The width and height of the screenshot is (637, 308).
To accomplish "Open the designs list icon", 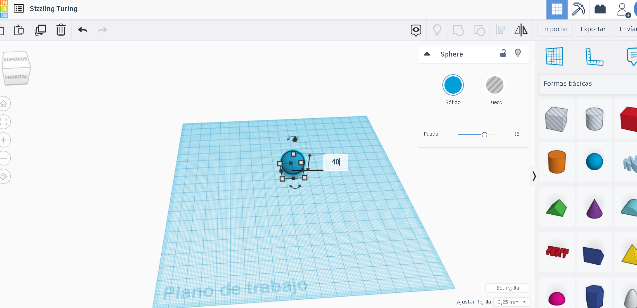I will point(19,8).
